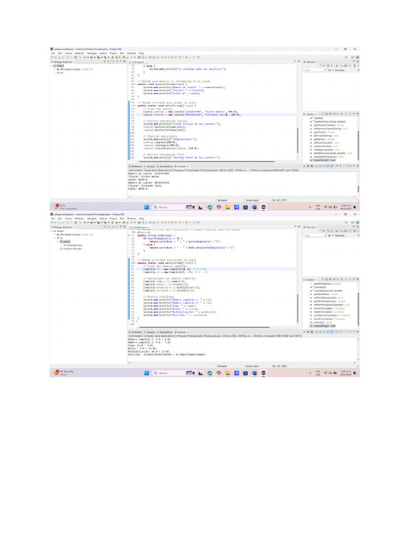
Task: Select Console tab in Complejo.java window
Action: coord(180,332)
